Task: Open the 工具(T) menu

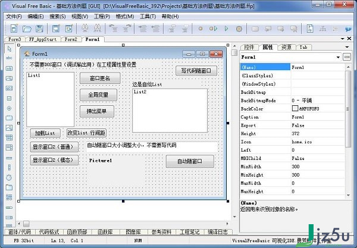Action: (x=148, y=17)
